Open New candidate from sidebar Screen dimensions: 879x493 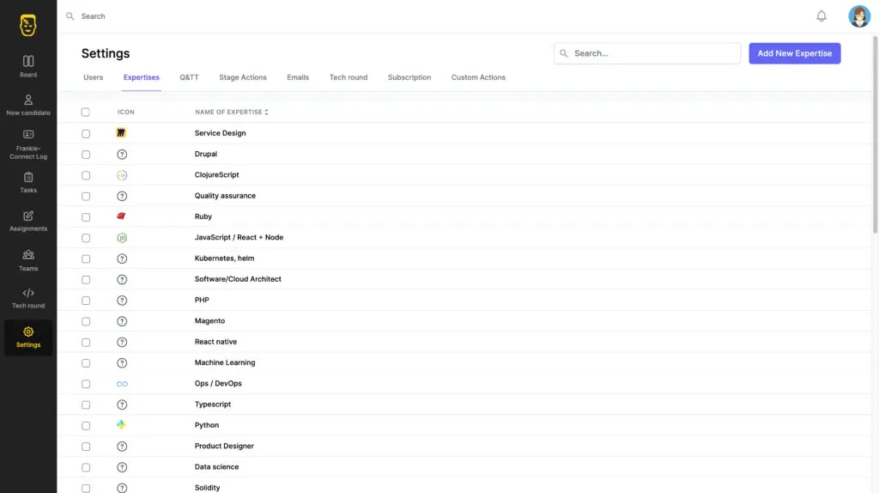pos(28,105)
